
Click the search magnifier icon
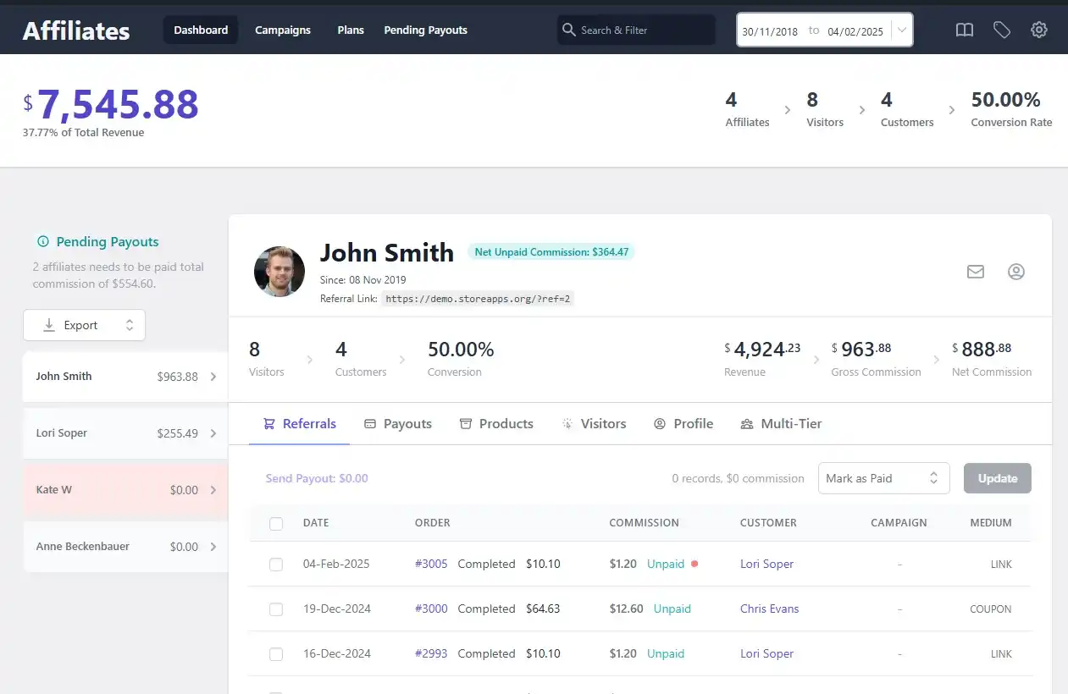(x=570, y=30)
